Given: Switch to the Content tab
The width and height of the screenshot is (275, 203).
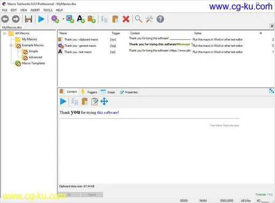Looking at the screenshot, I should pos(69,92).
